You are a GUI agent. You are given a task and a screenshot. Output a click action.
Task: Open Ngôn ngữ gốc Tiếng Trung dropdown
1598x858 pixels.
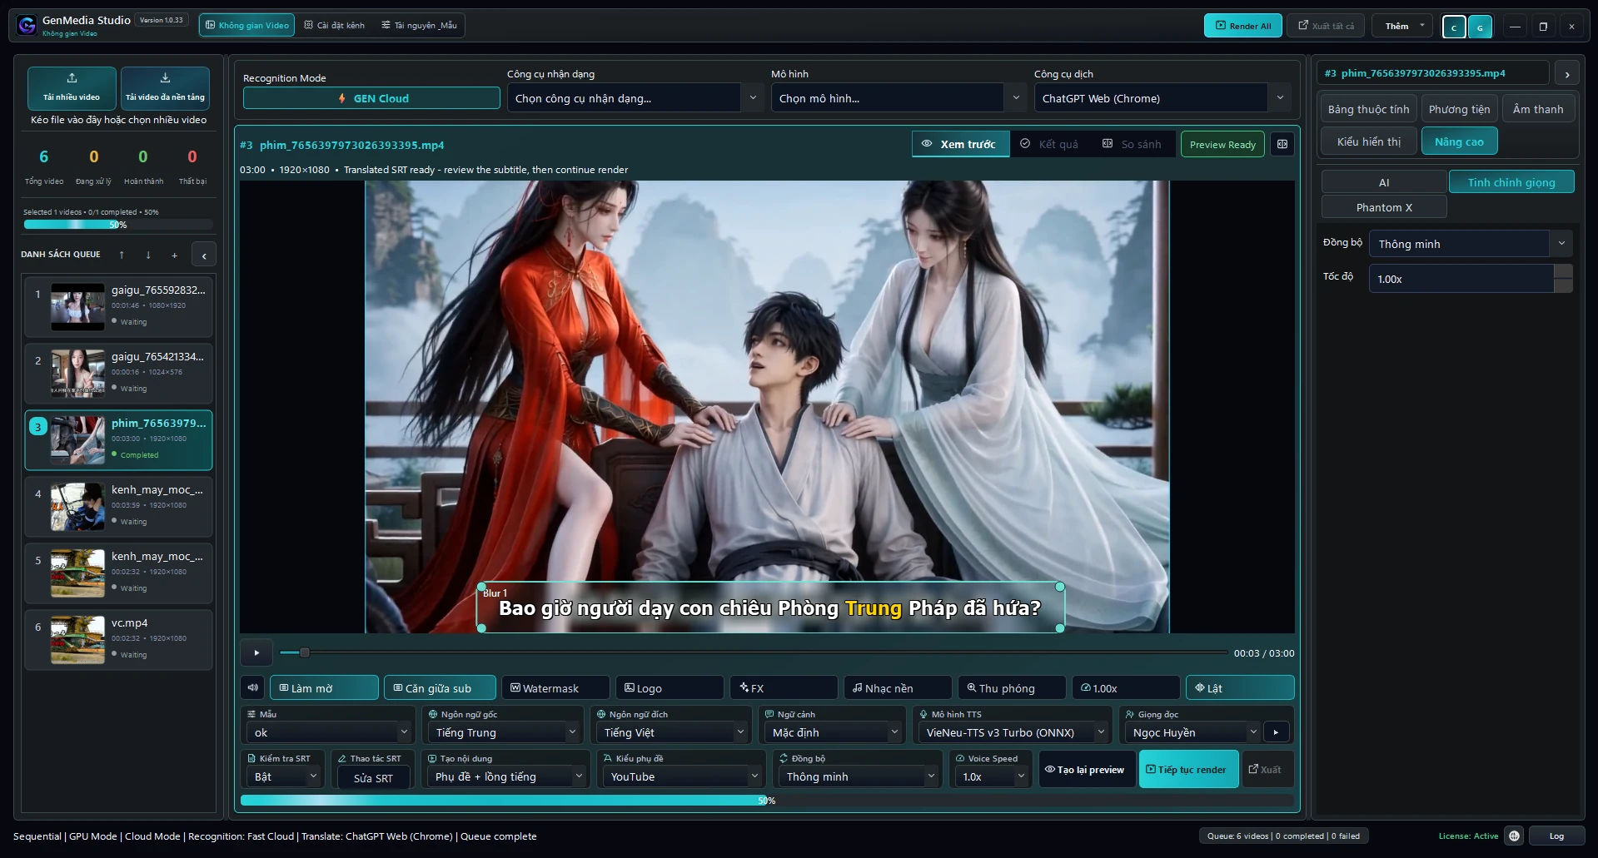coord(505,732)
